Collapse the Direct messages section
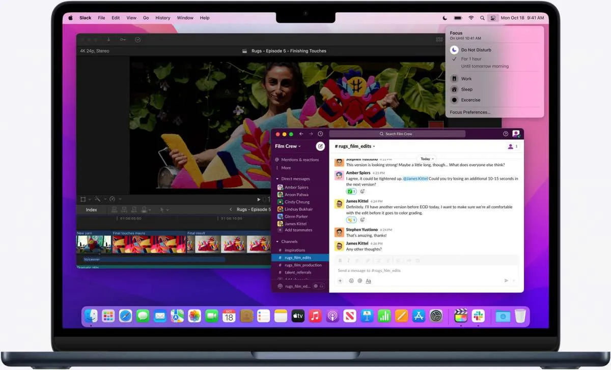Screen dimensions: 611x370 tap(277, 179)
